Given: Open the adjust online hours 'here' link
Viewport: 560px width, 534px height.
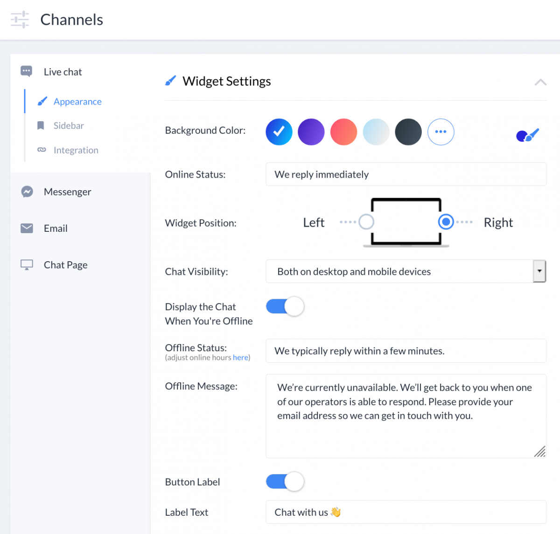Looking at the screenshot, I should click(x=240, y=358).
